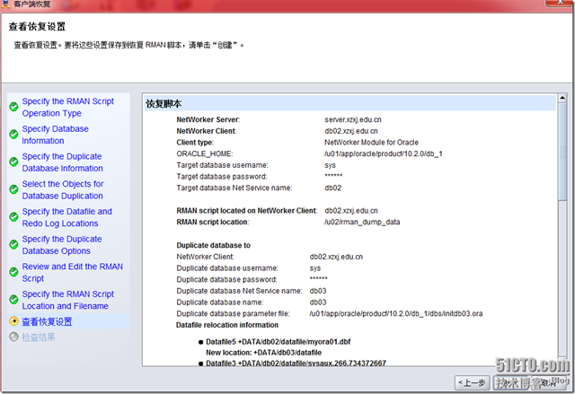Image resolution: width=575 pixels, height=394 pixels.
Task: Select the disabled 检查结果 step
Action: (x=39, y=337)
